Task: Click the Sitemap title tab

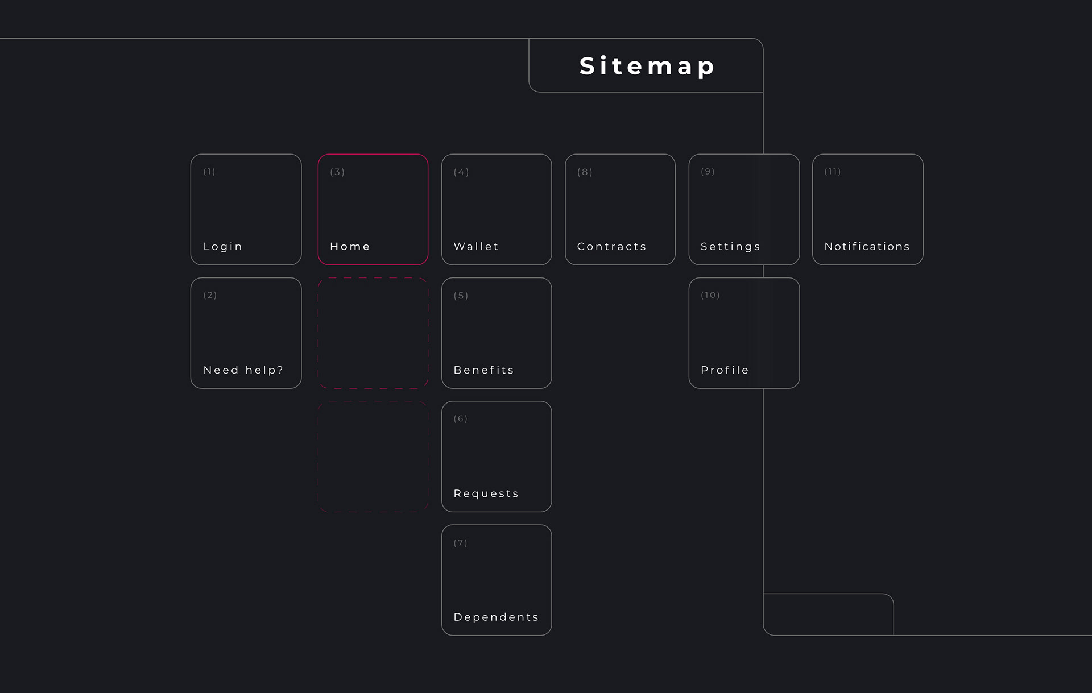Action: tap(646, 65)
